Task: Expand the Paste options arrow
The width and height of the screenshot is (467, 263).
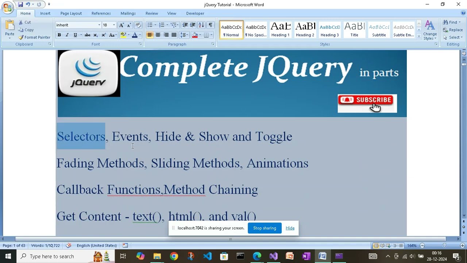Action: 9,38
